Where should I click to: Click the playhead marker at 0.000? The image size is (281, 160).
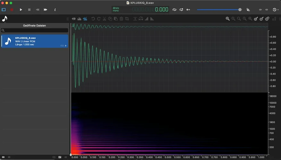click(71, 155)
